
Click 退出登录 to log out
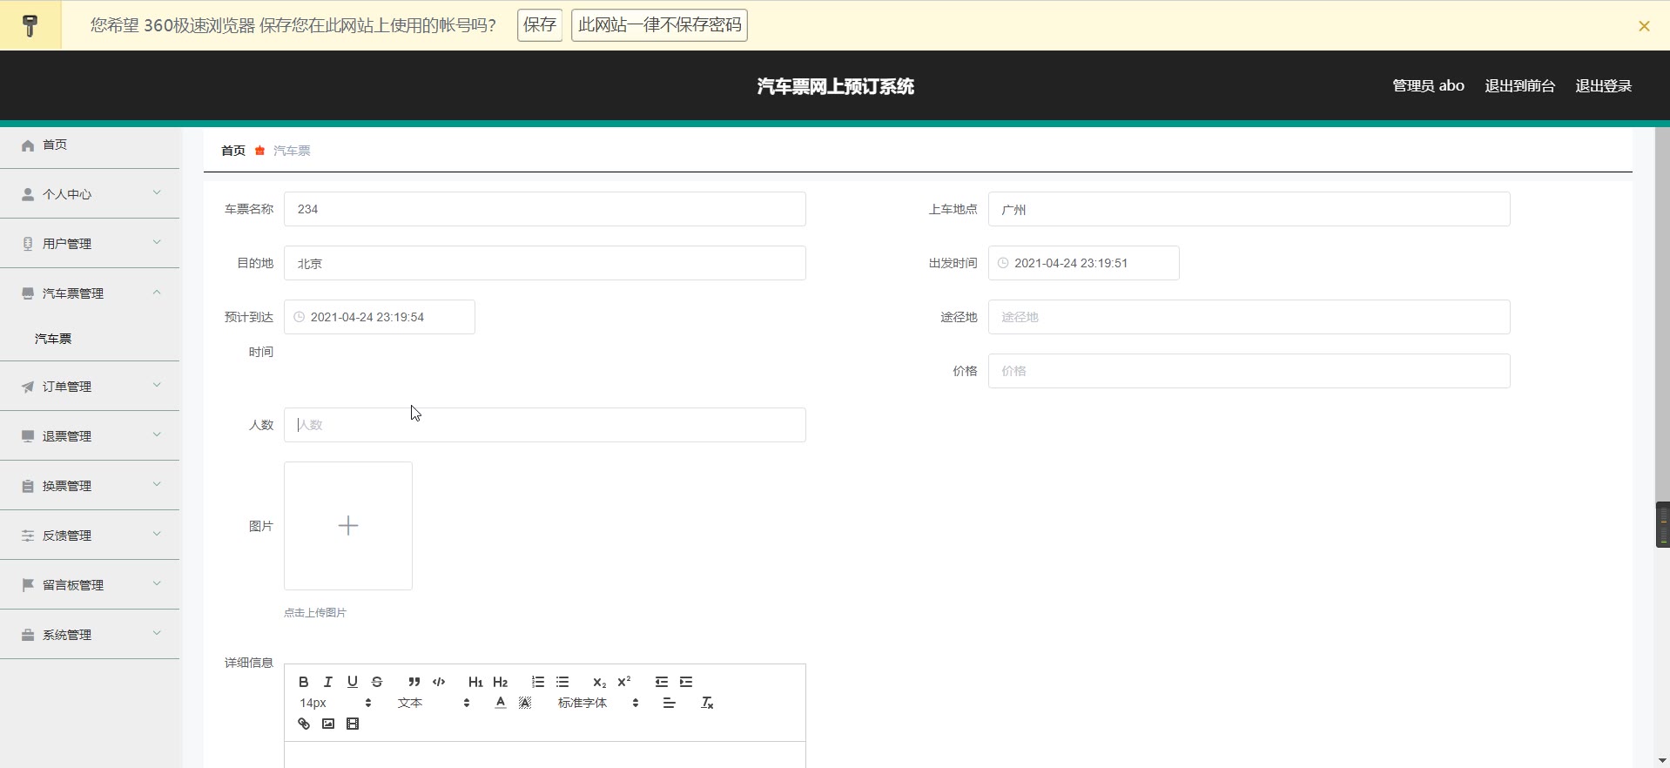pyautogui.click(x=1603, y=85)
